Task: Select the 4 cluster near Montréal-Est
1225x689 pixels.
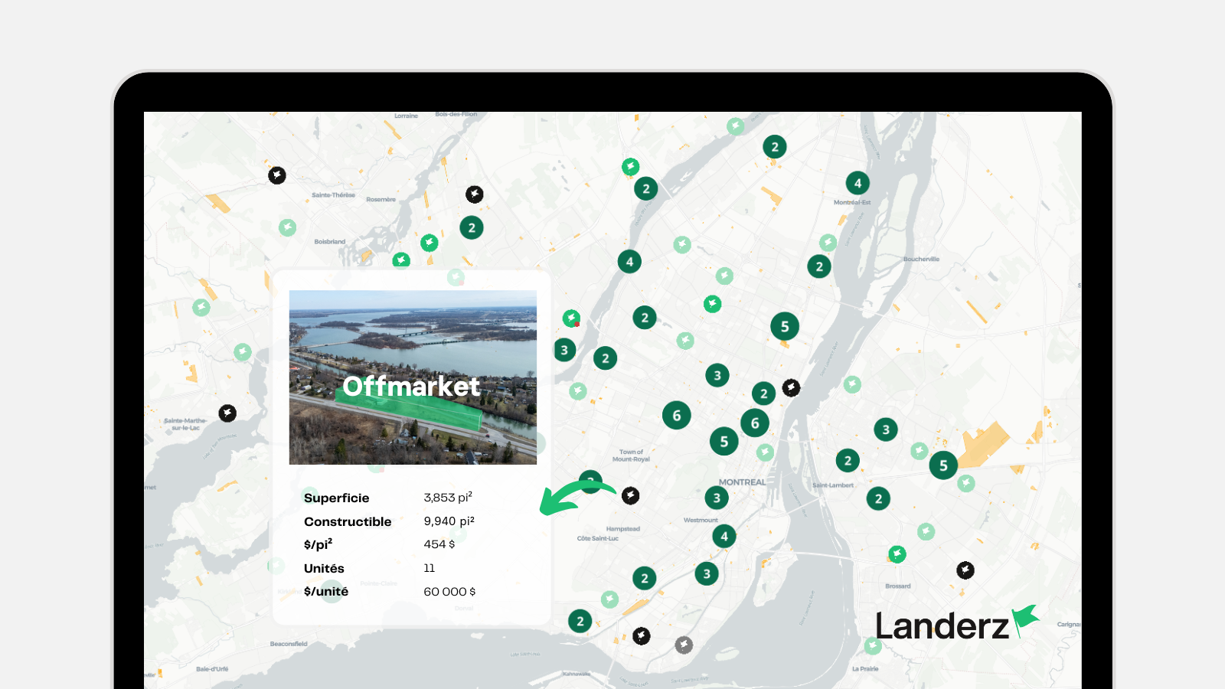Action: click(857, 183)
